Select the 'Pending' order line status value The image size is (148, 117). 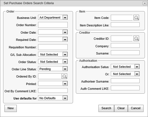click(45, 69)
